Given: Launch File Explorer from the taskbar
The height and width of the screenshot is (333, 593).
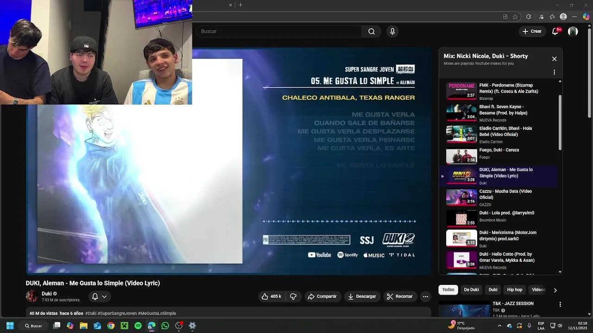Looking at the screenshot, I should click(x=83, y=326).
